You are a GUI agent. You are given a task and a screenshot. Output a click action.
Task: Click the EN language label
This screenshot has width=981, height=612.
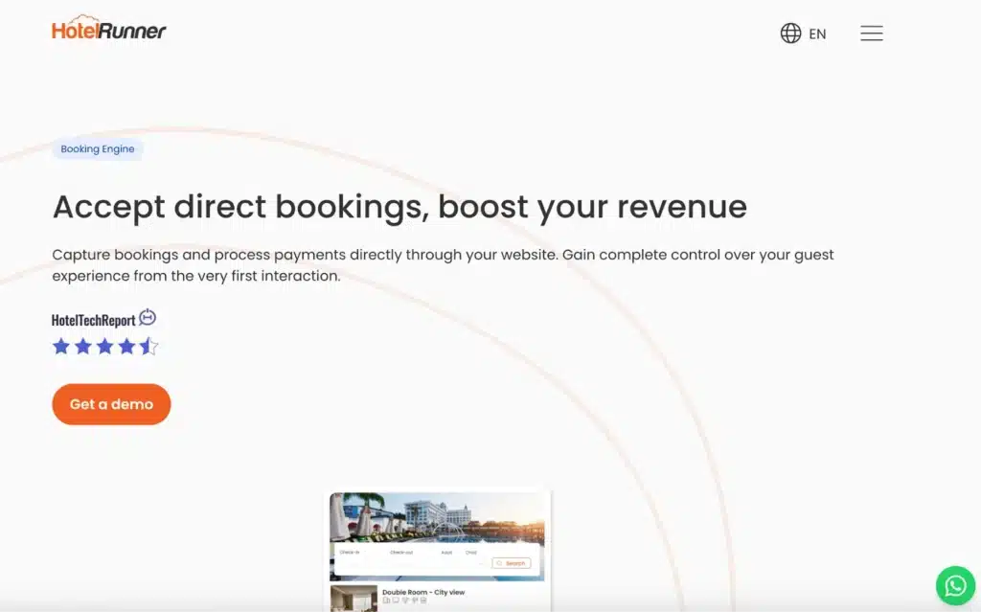tap(817, 33)
